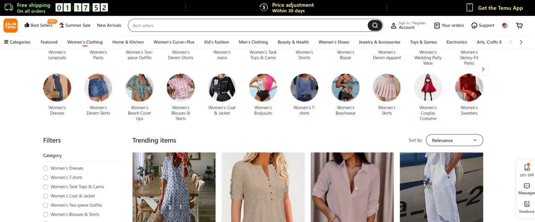The height and width of the screenshot is (222, 535).
Task: Open the Beauty & Health tab
Action: pyautogui.click(x=293, y=42)
